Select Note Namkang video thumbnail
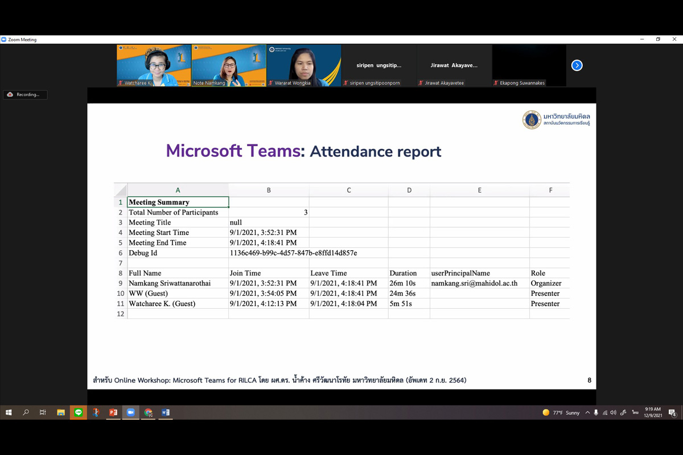Viewport: 683px width, 455px height. [229, 65]
